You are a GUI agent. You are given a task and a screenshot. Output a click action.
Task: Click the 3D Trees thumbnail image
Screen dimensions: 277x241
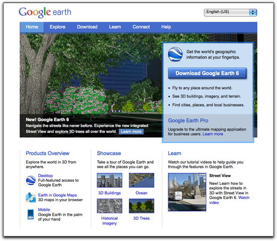tap(142, 206)
